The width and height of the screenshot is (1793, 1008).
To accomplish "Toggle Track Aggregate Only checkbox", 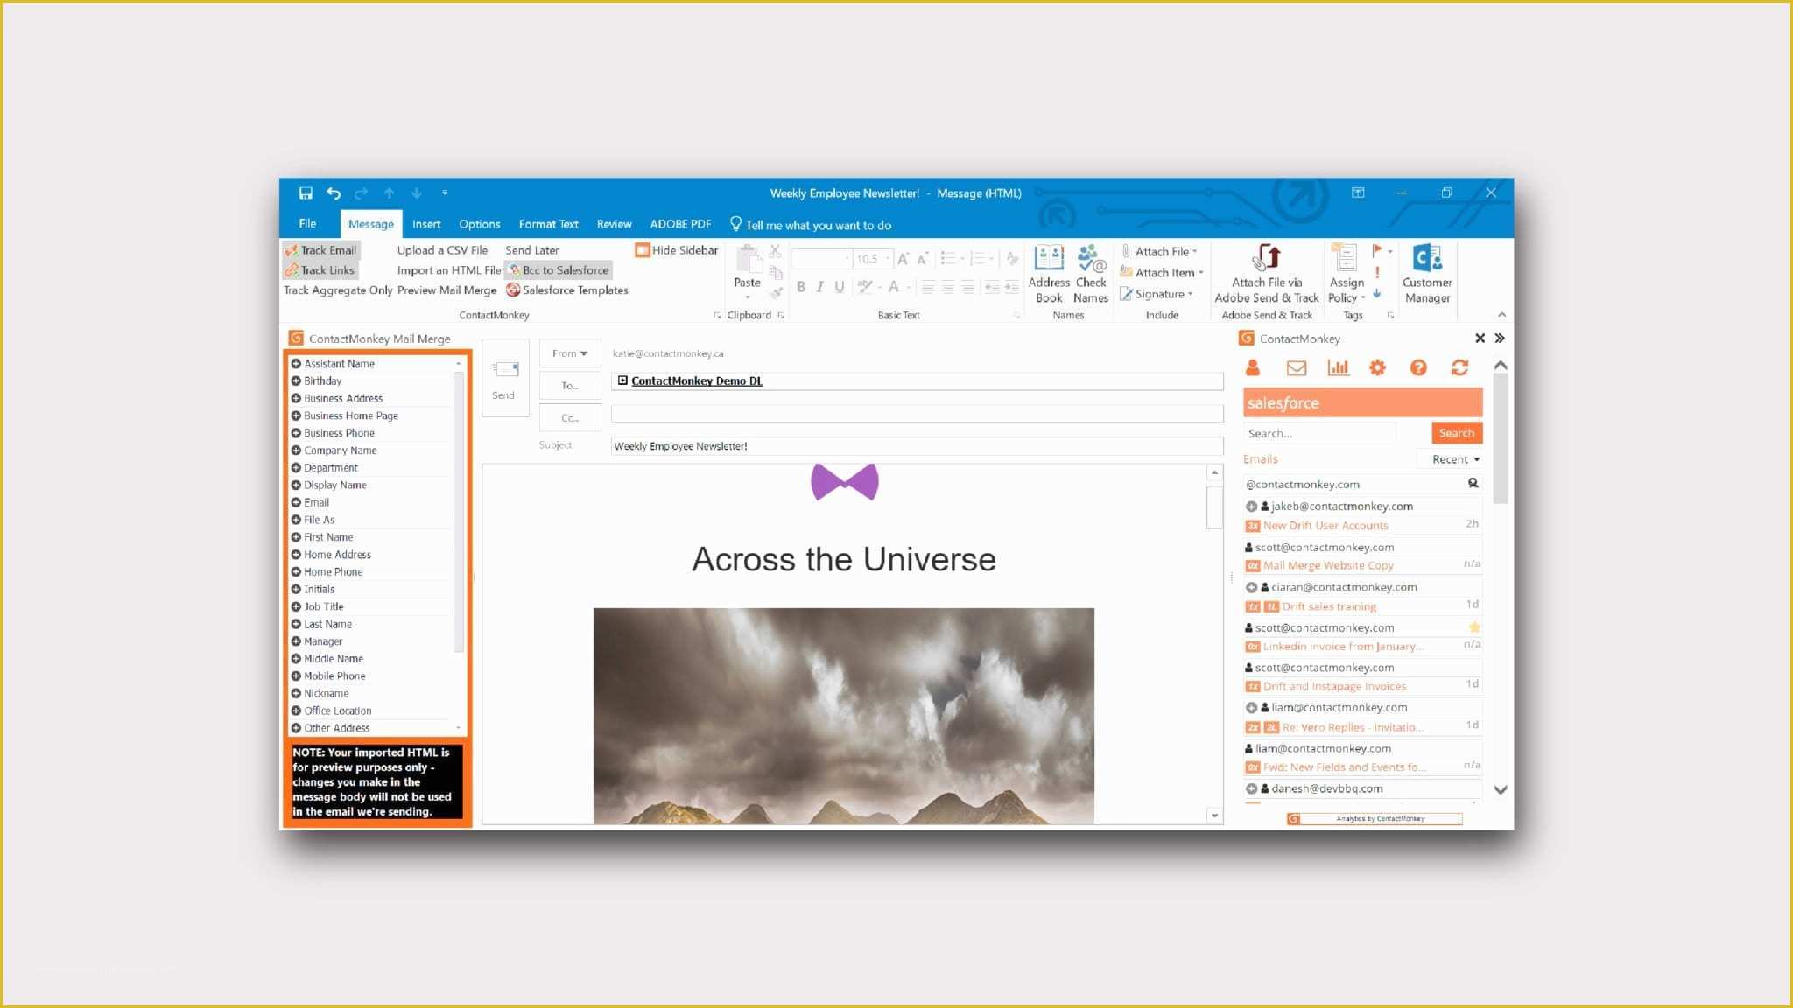I will click(x=337, y=290).
